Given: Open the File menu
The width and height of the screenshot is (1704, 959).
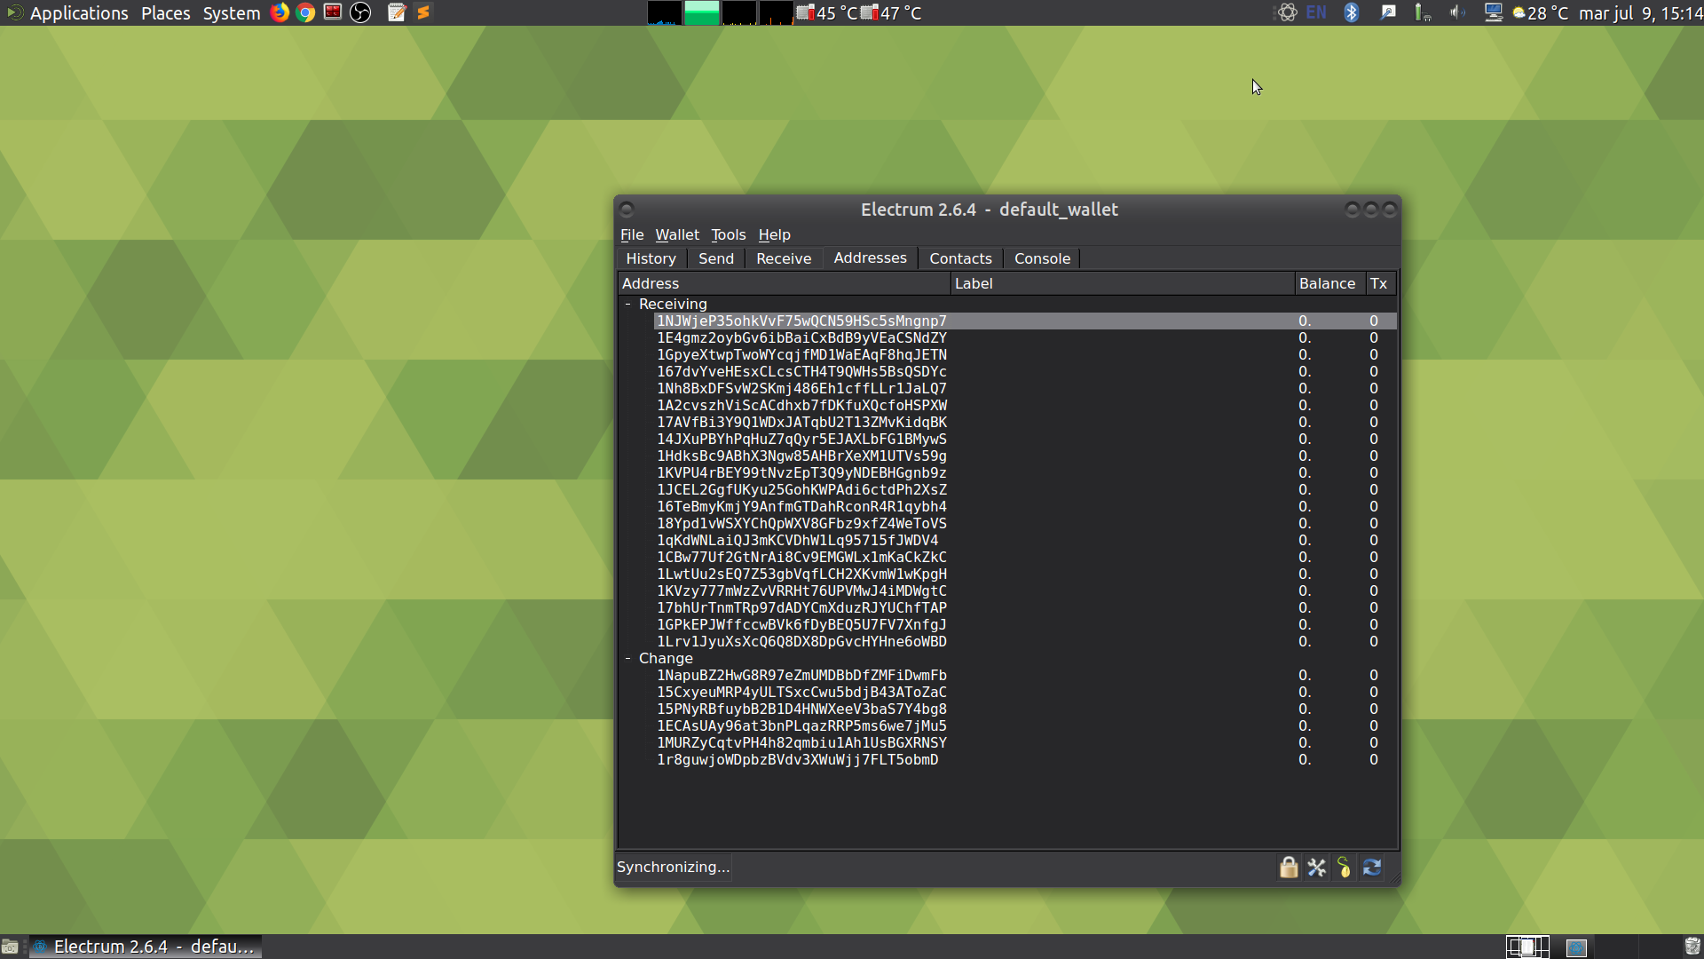Looking at the screenshot, I should click(632, 234).
